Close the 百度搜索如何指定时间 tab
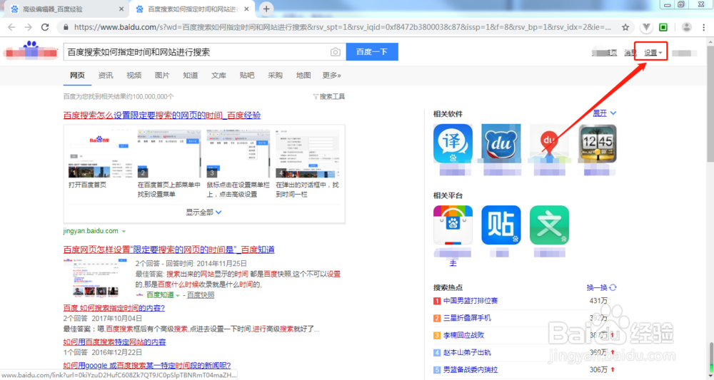This screenshot has width=714, height=380. (247, 9)
